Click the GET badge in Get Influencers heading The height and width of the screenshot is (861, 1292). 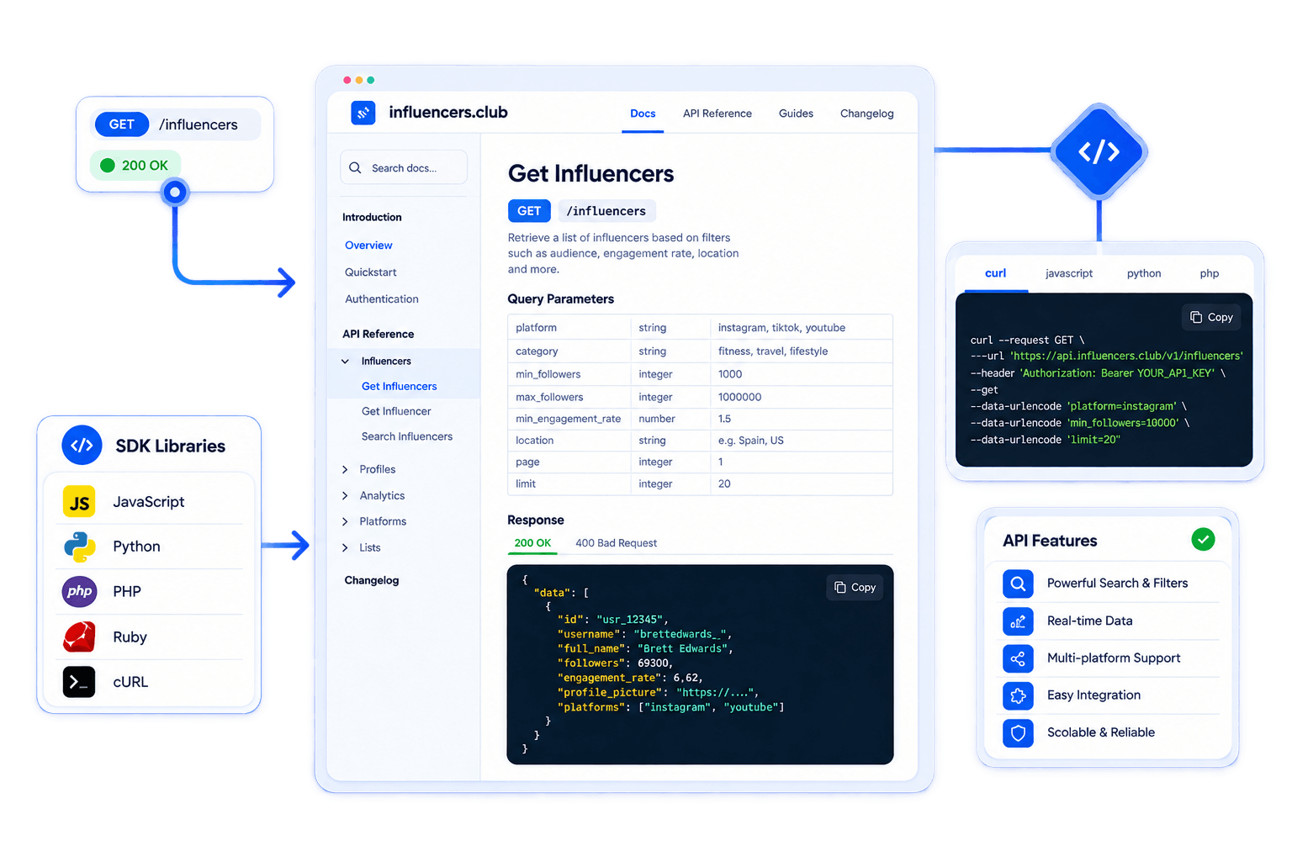pyautogui.click(x=529, y=211)
